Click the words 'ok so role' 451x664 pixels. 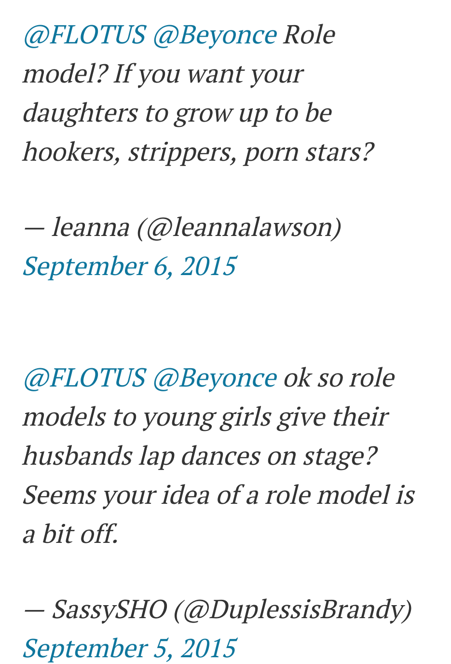[339, 378]
